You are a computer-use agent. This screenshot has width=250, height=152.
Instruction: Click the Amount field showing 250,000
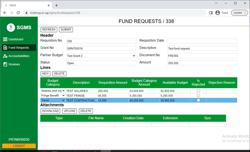coord(202,63)
